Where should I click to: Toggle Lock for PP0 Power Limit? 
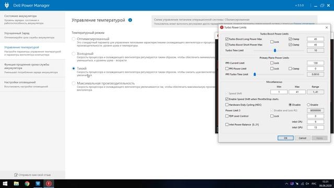pyautogui.click(x=272, y=68)
